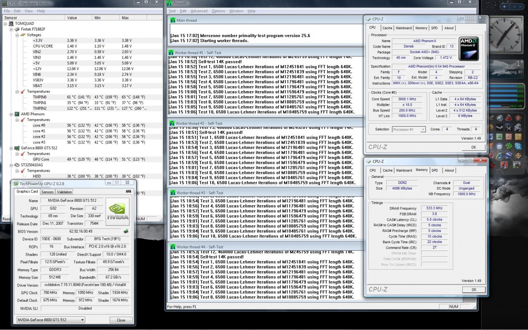Click the Max column header in HWMonitor
This screenshot has height=330, width=528.
pyautogui.click(x=133, y=17)
